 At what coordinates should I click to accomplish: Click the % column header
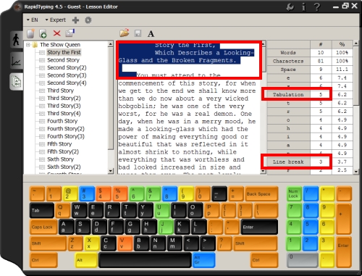coord(342,44)
